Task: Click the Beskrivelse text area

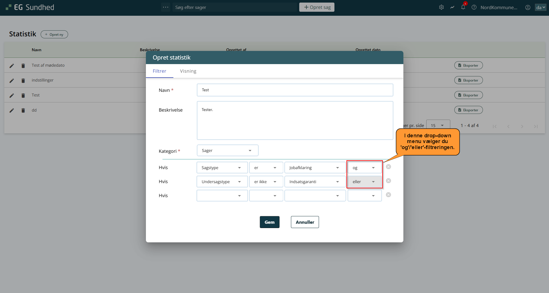Action: [295, 120]
